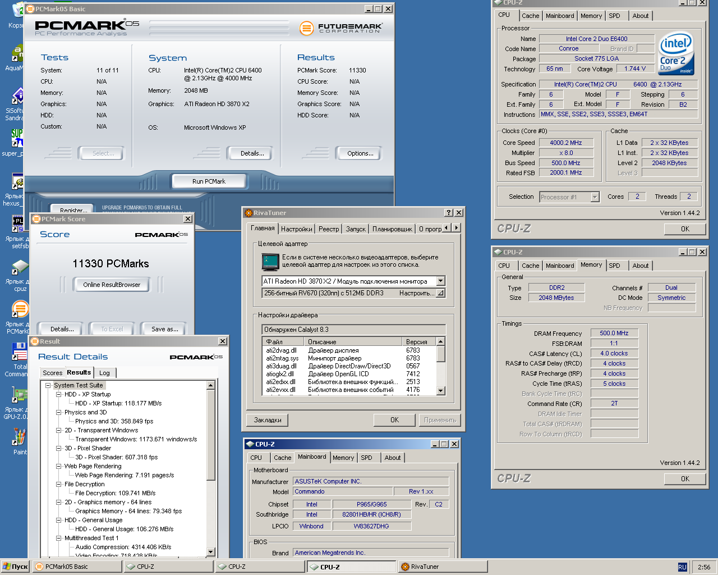Click the Run PCMark button
Viewport: 718px width, 575px height.
[209, 181]
